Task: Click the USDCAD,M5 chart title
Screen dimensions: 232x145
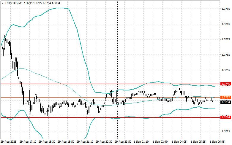Action: (14, 3)
